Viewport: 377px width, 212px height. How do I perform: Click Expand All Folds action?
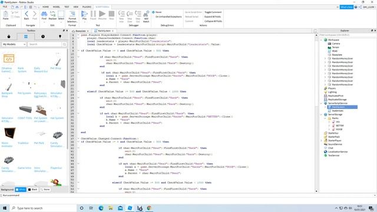(x=213, y=16)
